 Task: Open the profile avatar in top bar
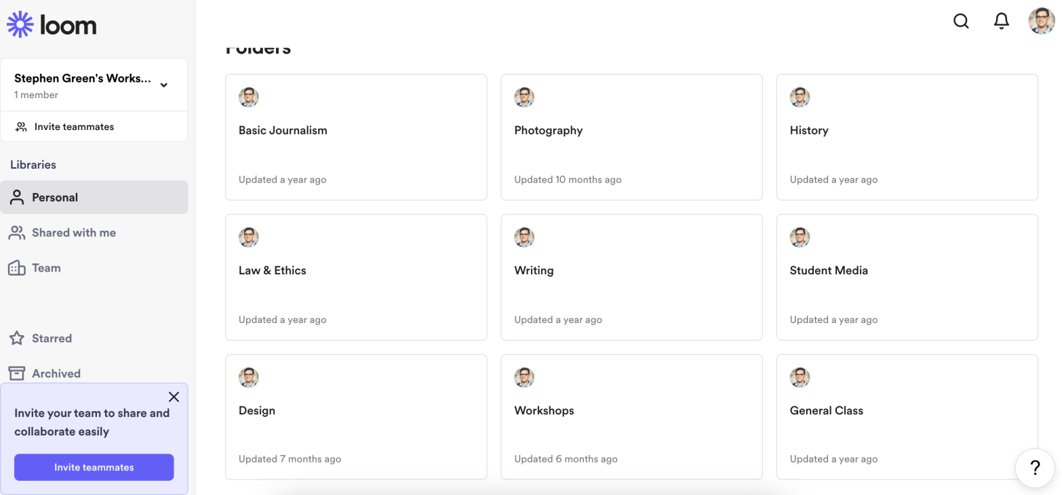[1041, 22]
